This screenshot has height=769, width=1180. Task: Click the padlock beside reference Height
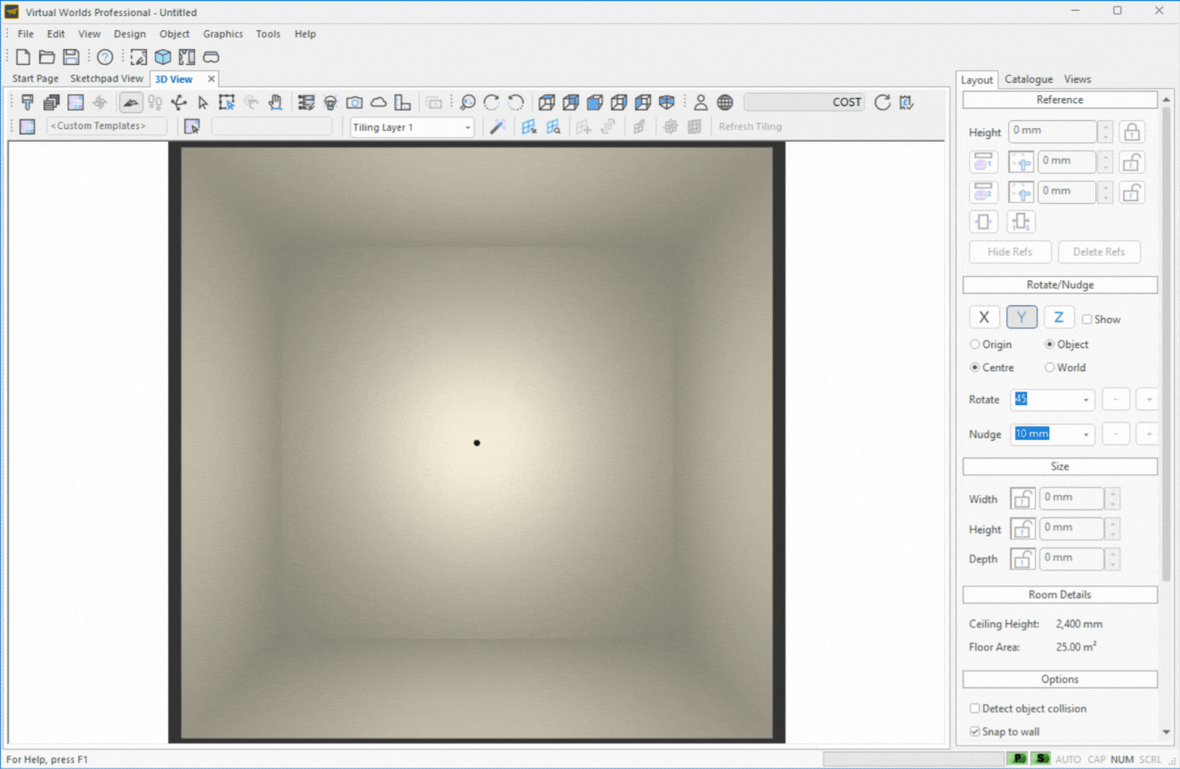click(1132, 132)
